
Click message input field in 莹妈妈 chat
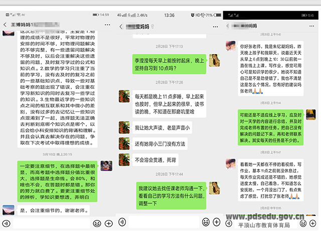163,222
